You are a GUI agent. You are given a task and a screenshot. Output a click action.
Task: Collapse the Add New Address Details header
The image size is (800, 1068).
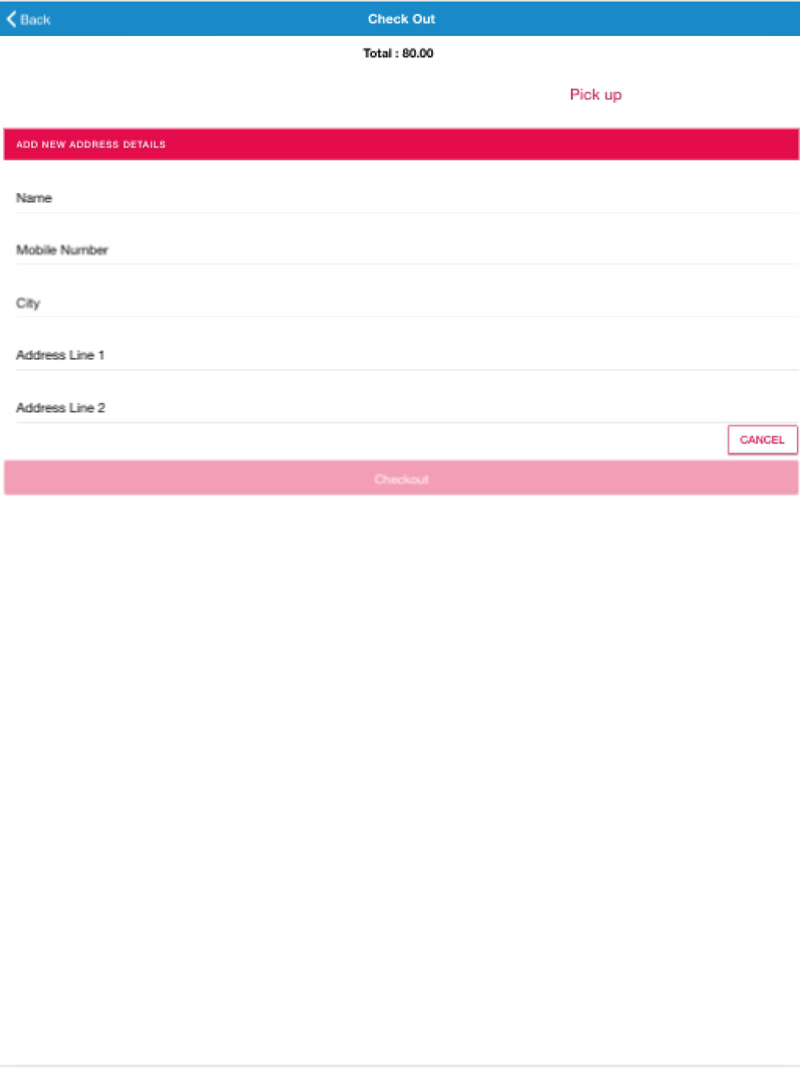tap(401, 144)
